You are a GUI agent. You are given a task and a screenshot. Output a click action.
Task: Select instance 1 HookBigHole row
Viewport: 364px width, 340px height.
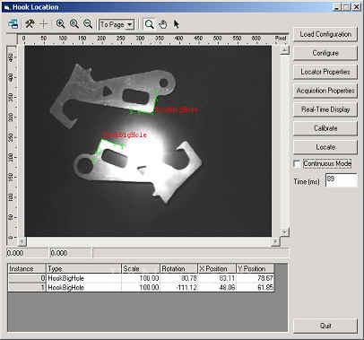(141, 287)
